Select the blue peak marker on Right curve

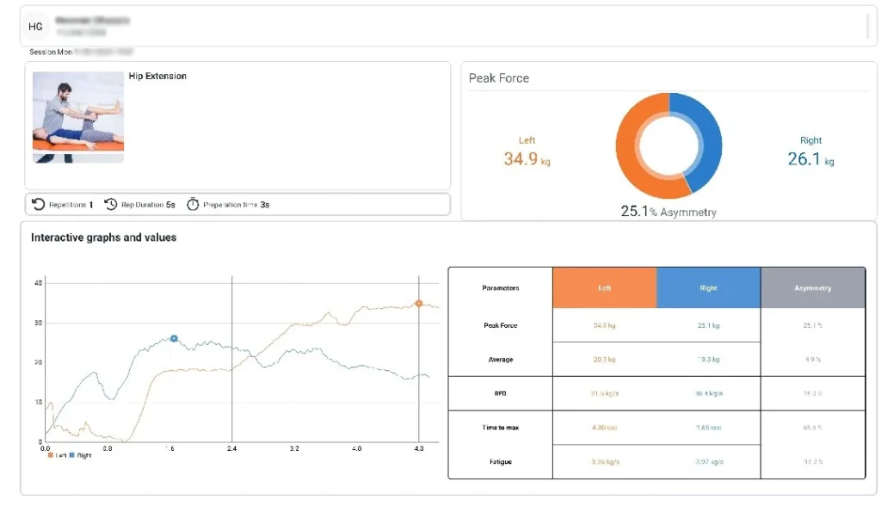click(174, 339)
